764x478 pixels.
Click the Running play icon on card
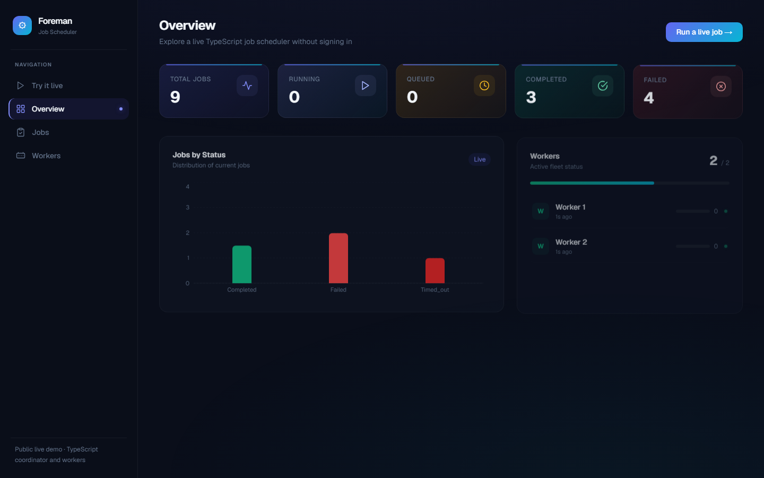[x=366, y=86]
